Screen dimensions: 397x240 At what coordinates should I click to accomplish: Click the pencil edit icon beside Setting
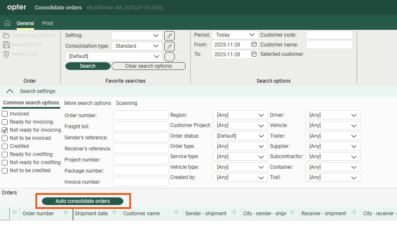[x=169, y=36]
